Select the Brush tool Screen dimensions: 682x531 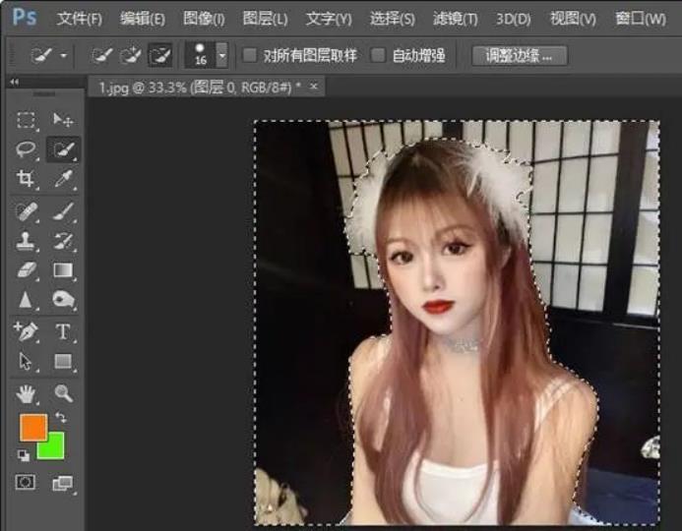(x=64, y=212)
